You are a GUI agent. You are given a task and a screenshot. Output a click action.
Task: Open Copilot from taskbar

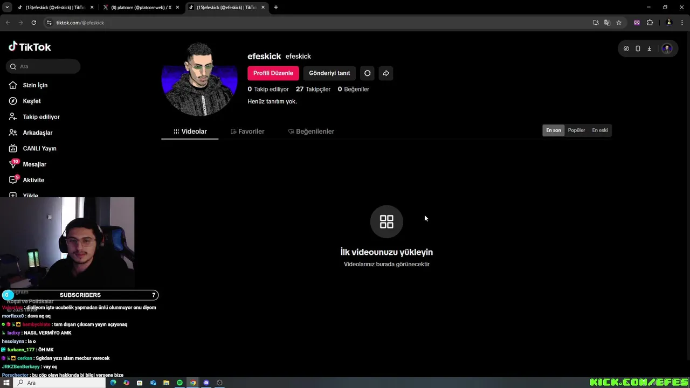point(126,383)
